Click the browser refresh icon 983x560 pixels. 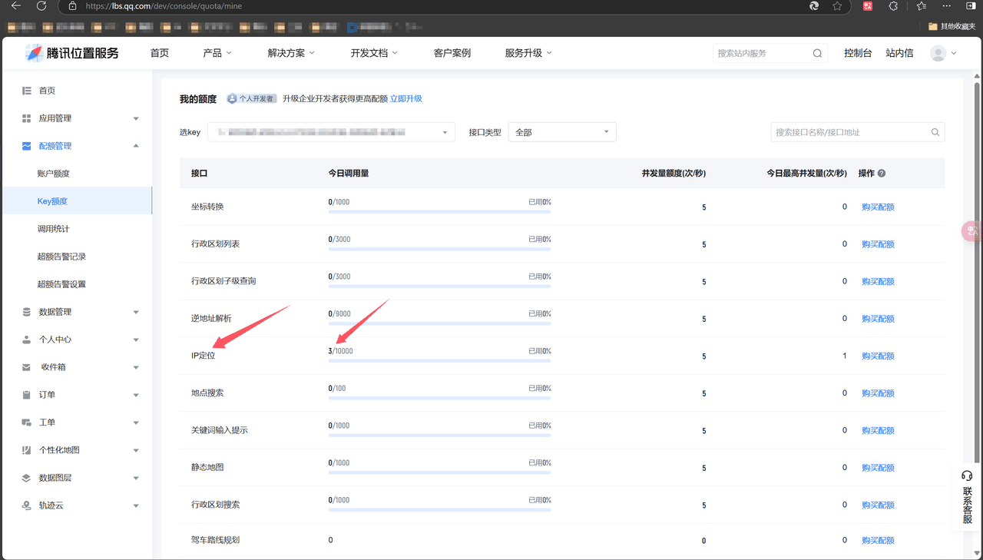(41, 5)
